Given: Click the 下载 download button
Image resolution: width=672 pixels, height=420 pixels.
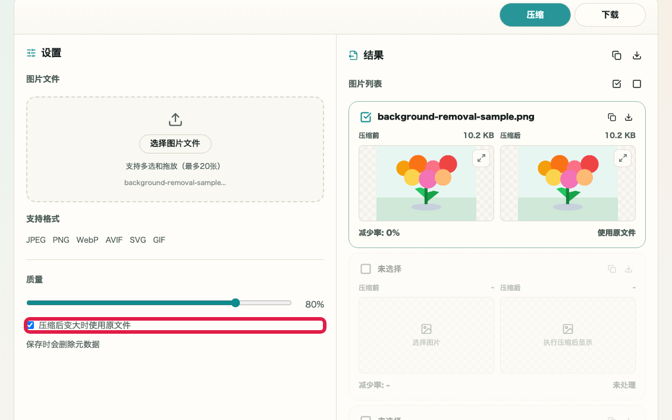Looking at the screenshot, I should click(610, 15).
